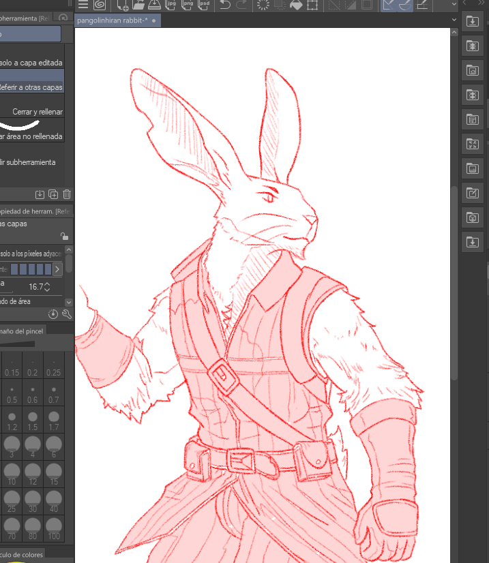Open the Clip Studio launcher icon
The width and height of the screenshot is (489, 563).
click(100, 5)
